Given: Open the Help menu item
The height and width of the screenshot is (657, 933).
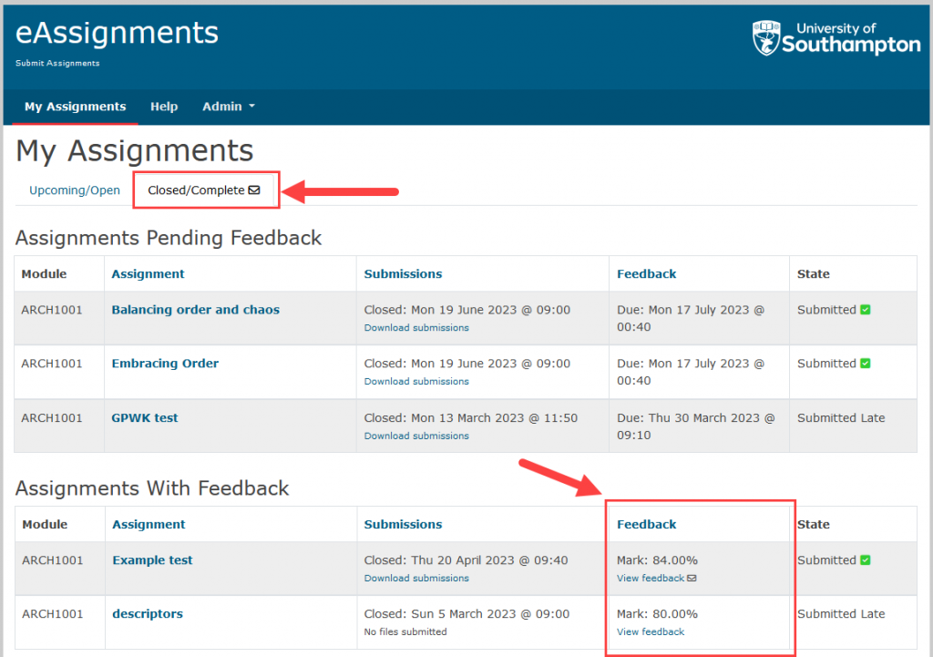Looking at the screenshot, I should pos(164,107).
